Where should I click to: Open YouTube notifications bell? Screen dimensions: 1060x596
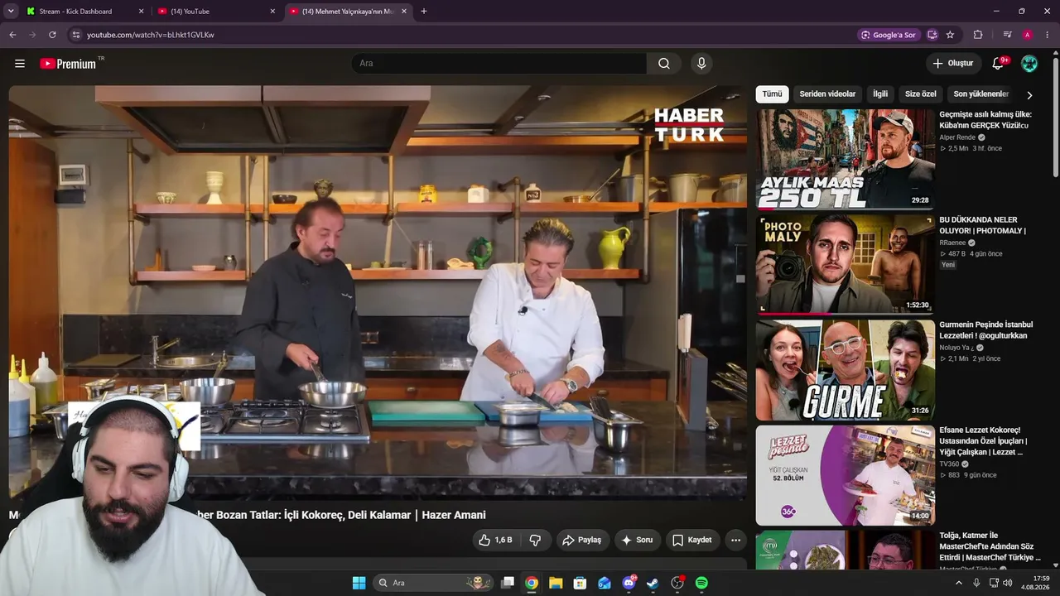pos(998,64)
